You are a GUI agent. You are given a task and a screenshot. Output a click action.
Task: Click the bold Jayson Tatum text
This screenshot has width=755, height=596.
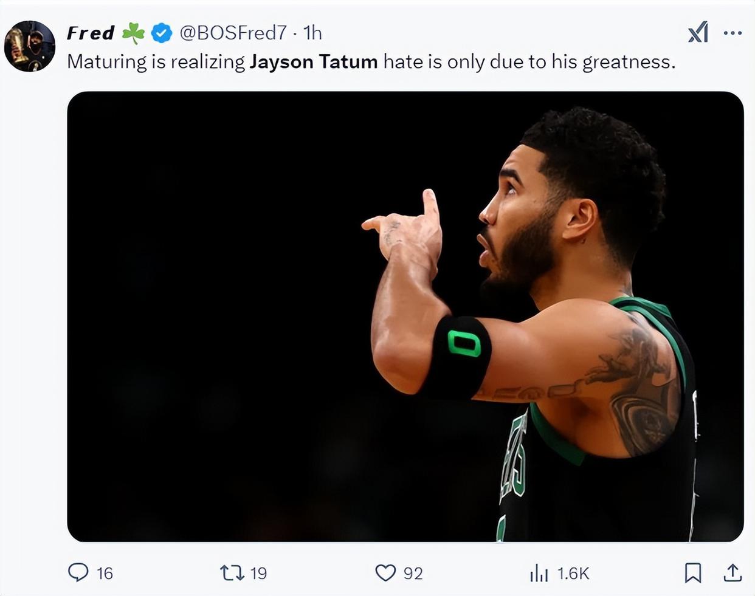(x=314, y=61)
